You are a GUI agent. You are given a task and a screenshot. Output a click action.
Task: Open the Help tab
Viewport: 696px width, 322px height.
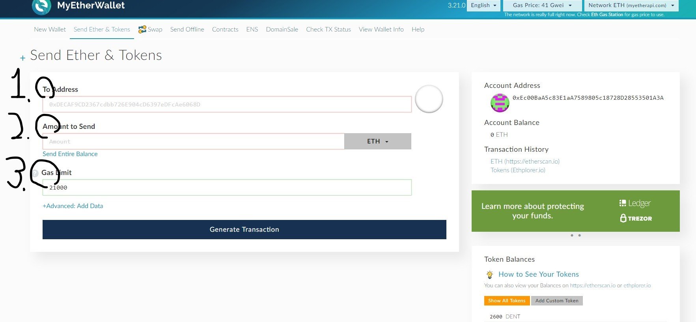pos(418,30)
